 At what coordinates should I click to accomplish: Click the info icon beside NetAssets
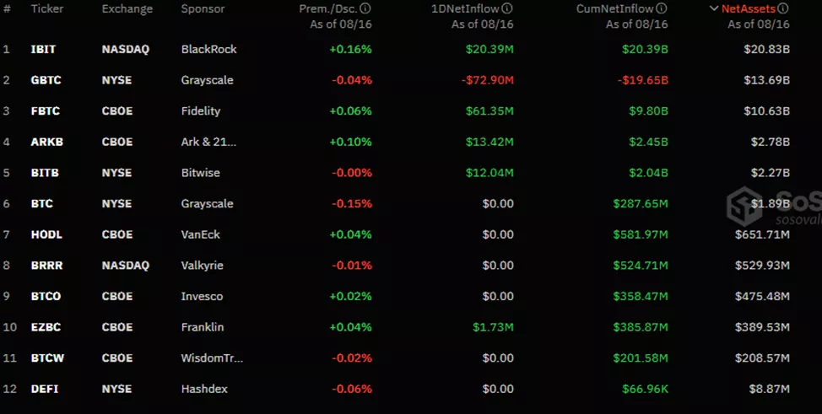tap(783, 8)
